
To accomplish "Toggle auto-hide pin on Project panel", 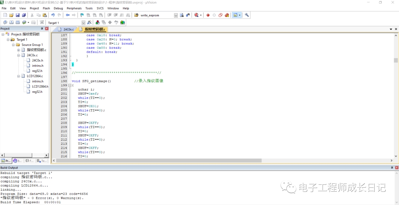I will (42, 28).
